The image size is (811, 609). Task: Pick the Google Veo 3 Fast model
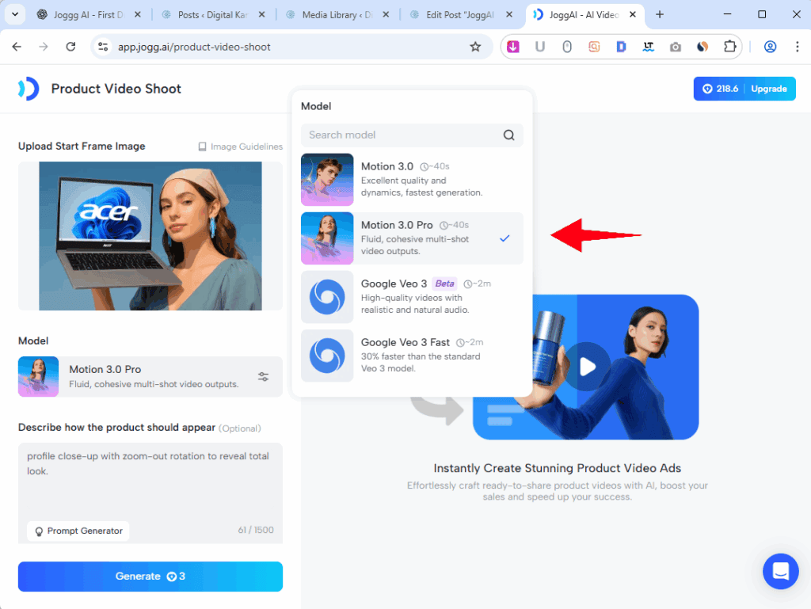[411, 356]
